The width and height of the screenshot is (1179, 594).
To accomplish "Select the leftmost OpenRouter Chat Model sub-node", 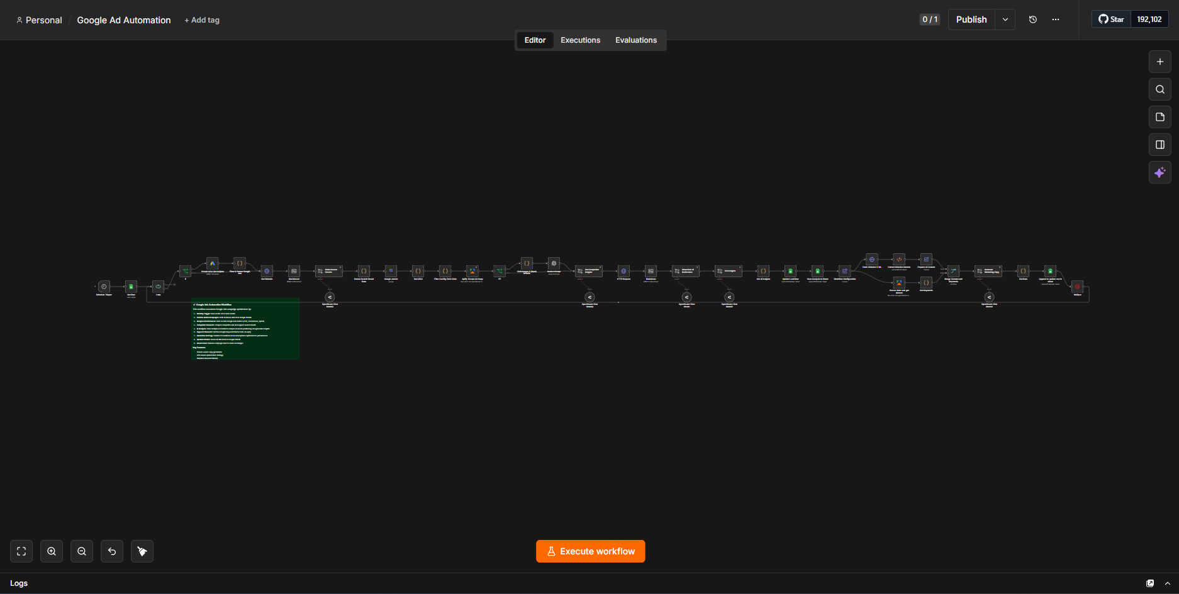I will 330,297.
